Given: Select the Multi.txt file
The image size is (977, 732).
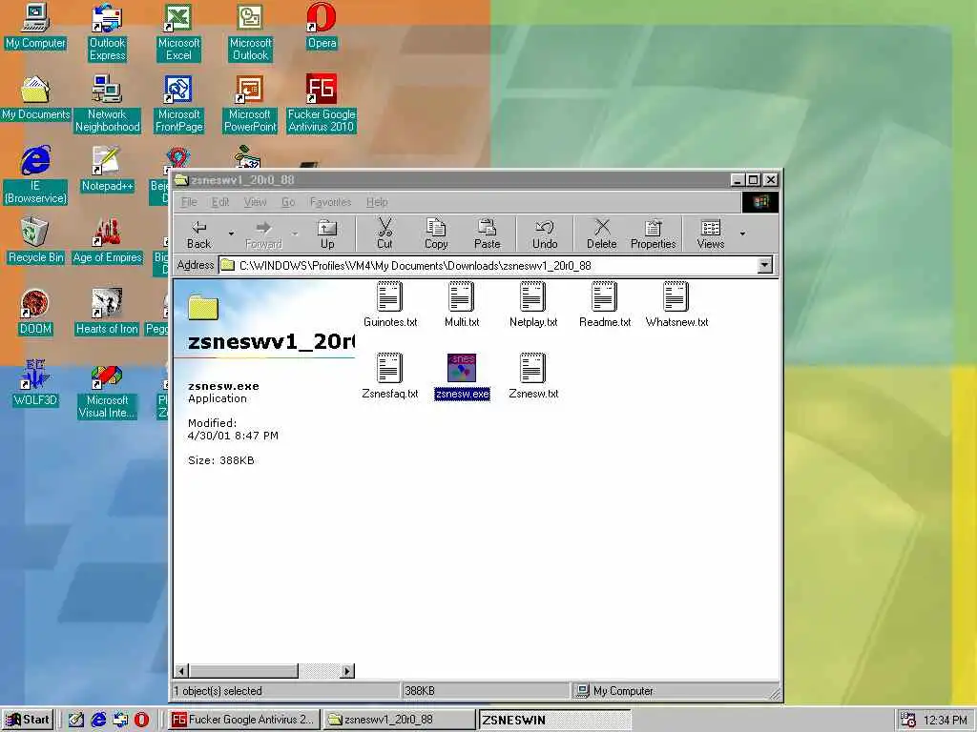Looking at the screenshot, I should point(462,304).
